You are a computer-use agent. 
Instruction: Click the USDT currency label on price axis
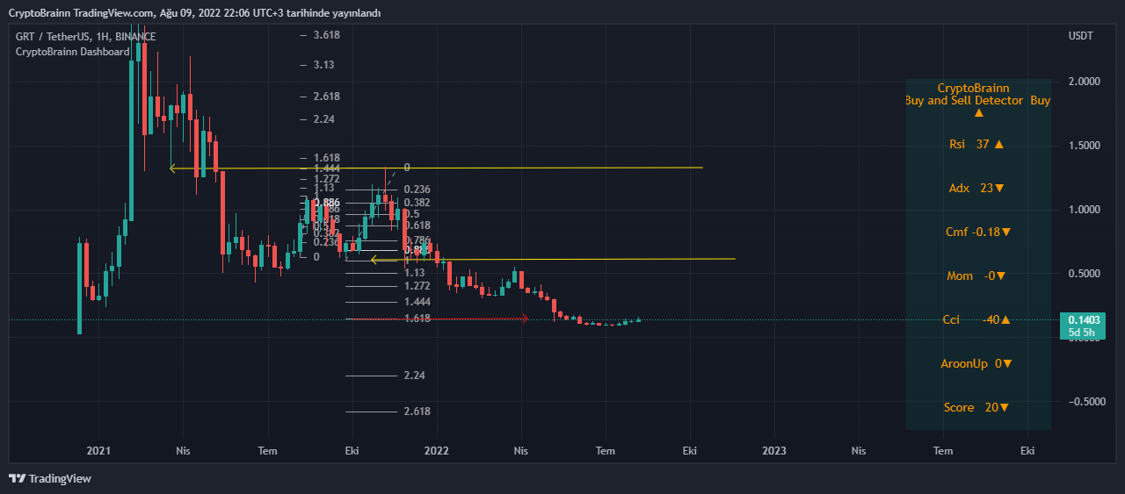tap(1081, 36)
